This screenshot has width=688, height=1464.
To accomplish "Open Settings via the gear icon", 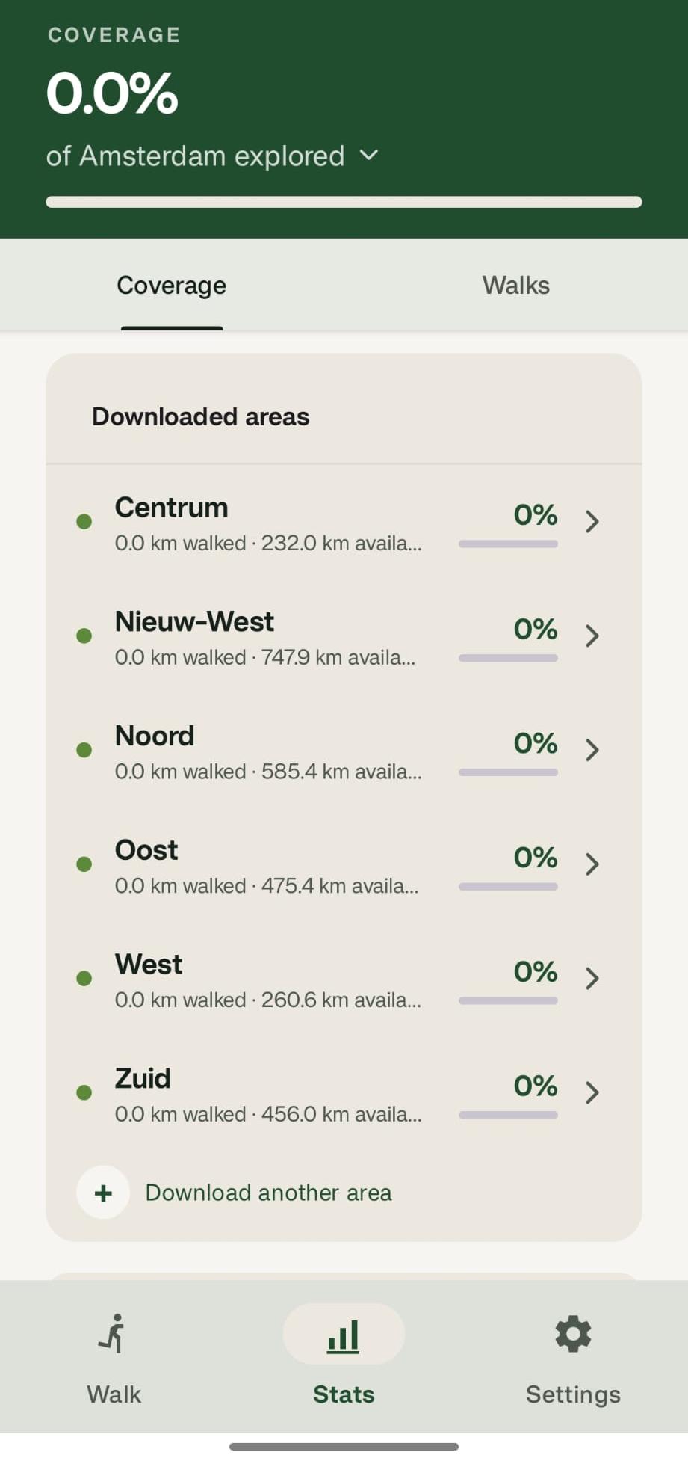I will point(573,1334).
